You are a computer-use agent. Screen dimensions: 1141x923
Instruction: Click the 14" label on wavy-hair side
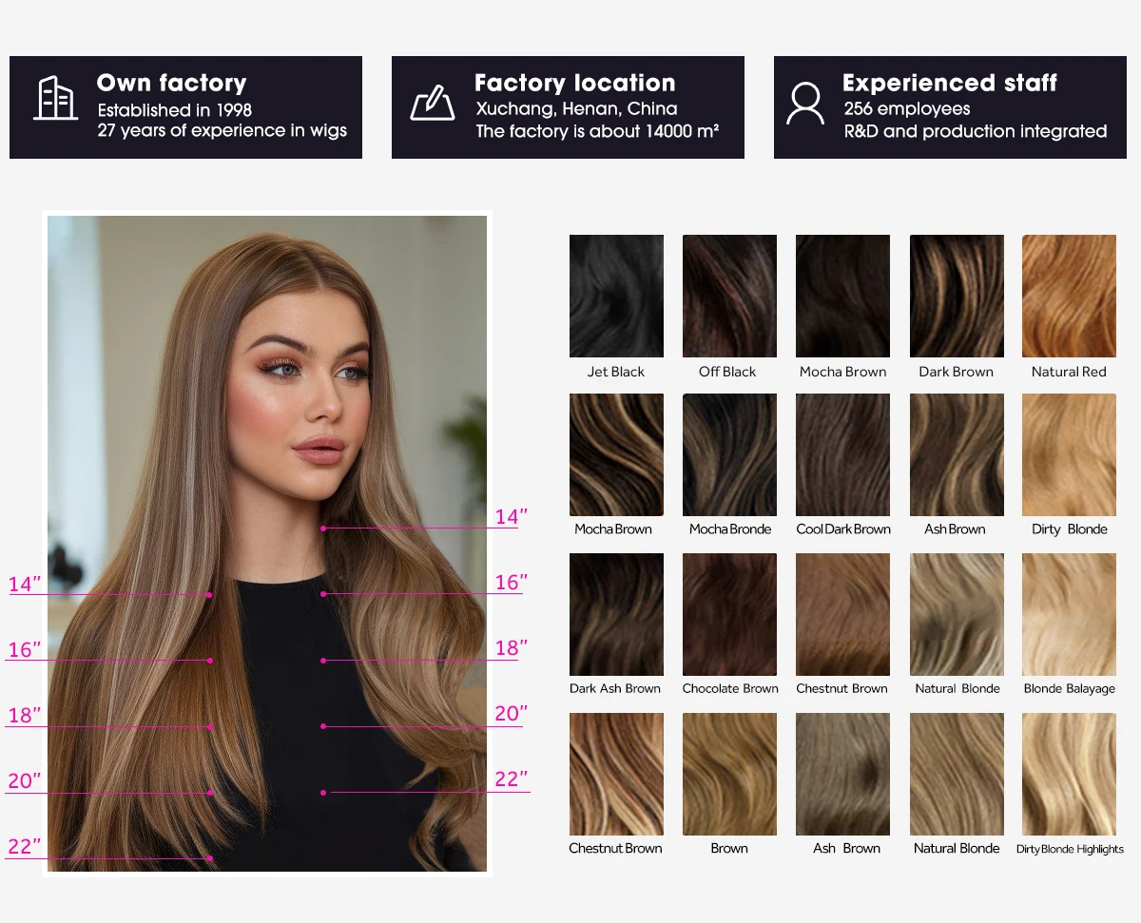pos(512,517)
